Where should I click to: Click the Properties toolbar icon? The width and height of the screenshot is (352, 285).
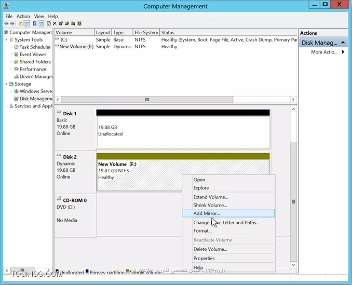point(61,23)
